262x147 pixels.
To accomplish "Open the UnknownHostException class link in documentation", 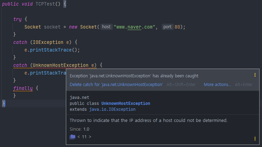I will point(126,103).
